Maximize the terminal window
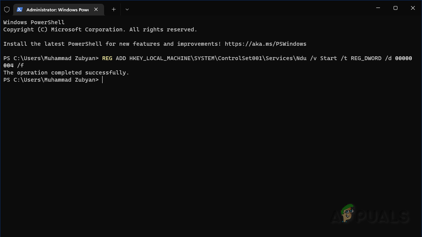Screen dimensions: 422x237 pos(395,8)
